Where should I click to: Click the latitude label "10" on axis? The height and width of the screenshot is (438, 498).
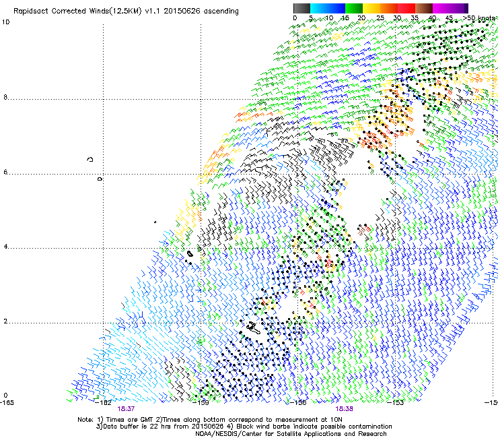point(5,22)
